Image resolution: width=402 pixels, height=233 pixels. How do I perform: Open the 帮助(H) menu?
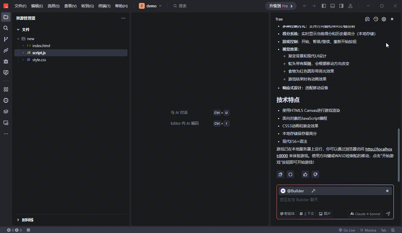pyautogui.click(x=121, y=6)
